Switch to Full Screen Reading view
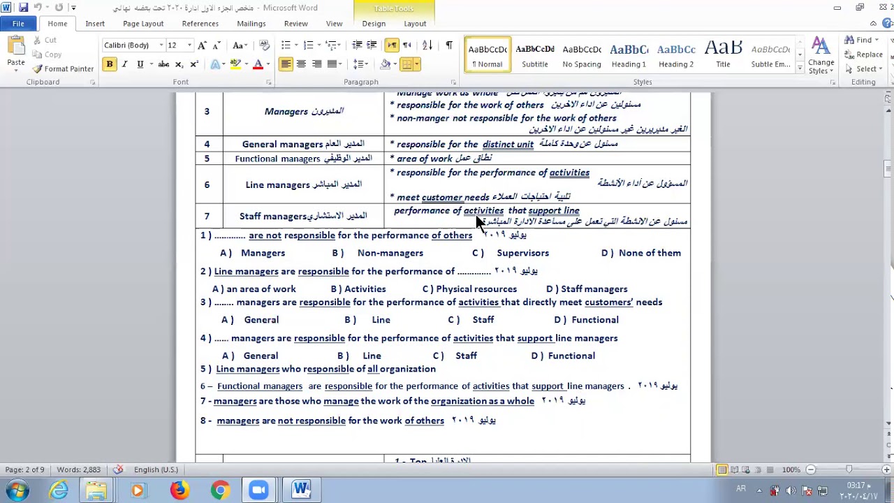This screenshot has width=894, height=503. (x=734, y=469)
